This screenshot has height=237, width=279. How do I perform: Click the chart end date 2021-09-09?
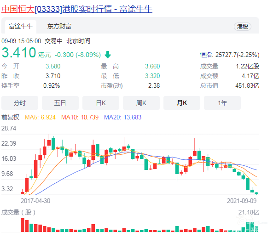pyautogui.click(x=242, y=201)
